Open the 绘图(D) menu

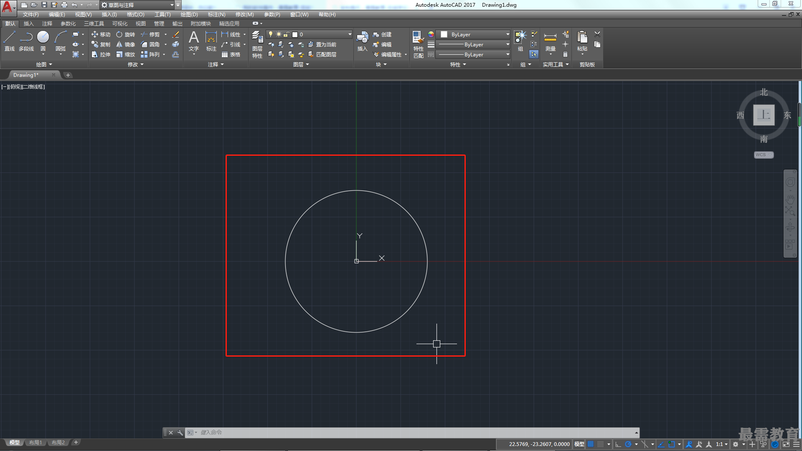[x=189, y=15]
